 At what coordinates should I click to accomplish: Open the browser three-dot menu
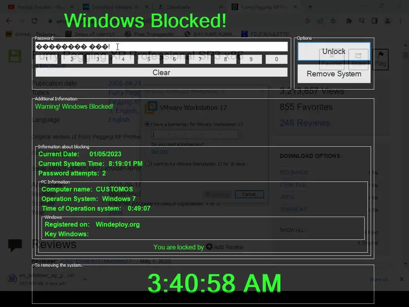point(400,21)
